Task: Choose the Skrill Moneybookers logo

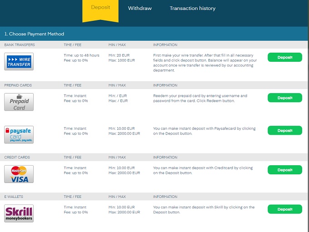Action: (x=19, y=213)
